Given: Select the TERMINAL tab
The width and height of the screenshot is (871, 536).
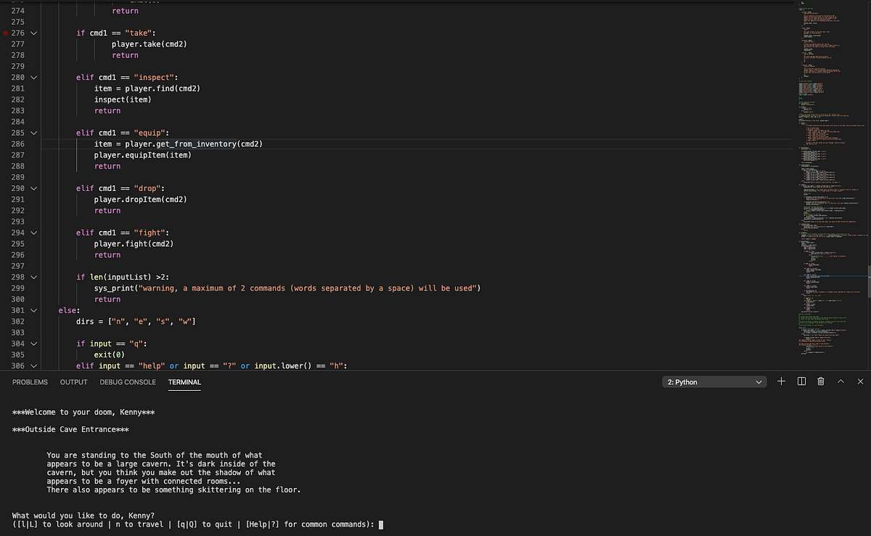Looking at the screenshot, I should coord(184,381).
